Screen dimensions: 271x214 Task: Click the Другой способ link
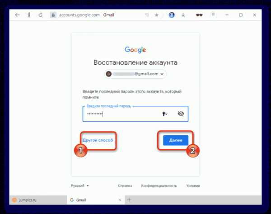pyautogui.click(x=98, y=140)
